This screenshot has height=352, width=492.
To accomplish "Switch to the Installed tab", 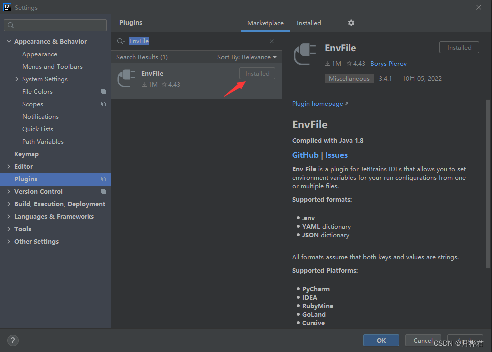I will 309,23.
